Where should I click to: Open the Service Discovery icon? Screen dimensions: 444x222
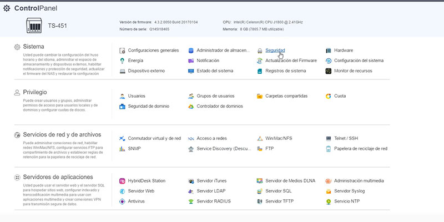point(191,149)
